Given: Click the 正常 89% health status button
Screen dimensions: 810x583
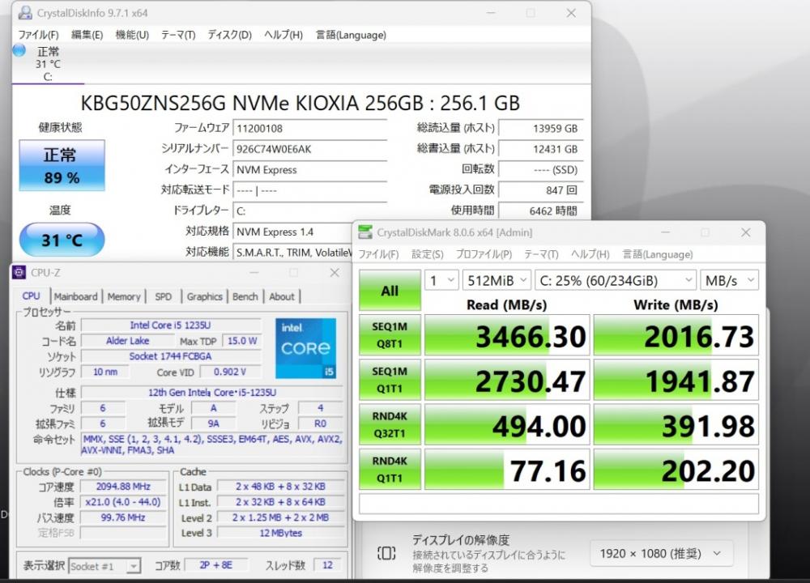Looking at the screenshot, I should pyautogui.click(x=62, y=165).
